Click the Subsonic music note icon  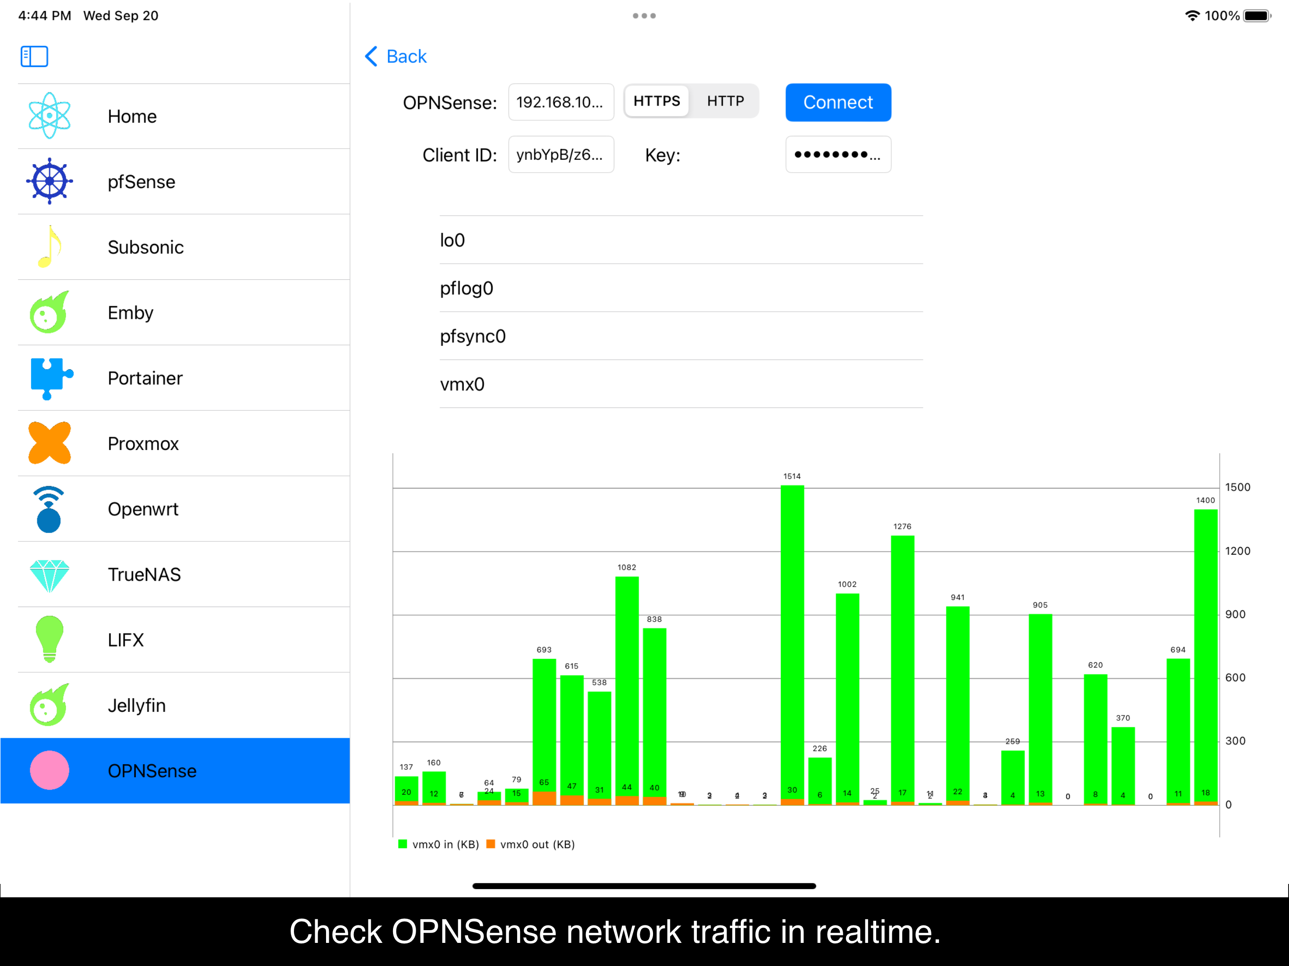tap(50, 246)
